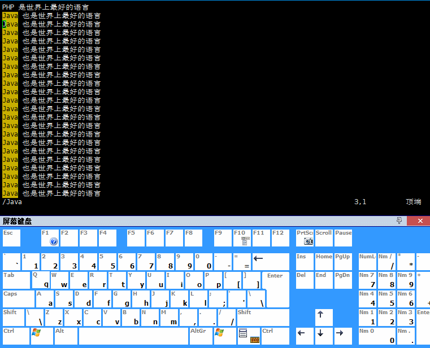This screenshot has width=430, height=348.
Task: Click the letter x key
Action: (x=73, y=318)
